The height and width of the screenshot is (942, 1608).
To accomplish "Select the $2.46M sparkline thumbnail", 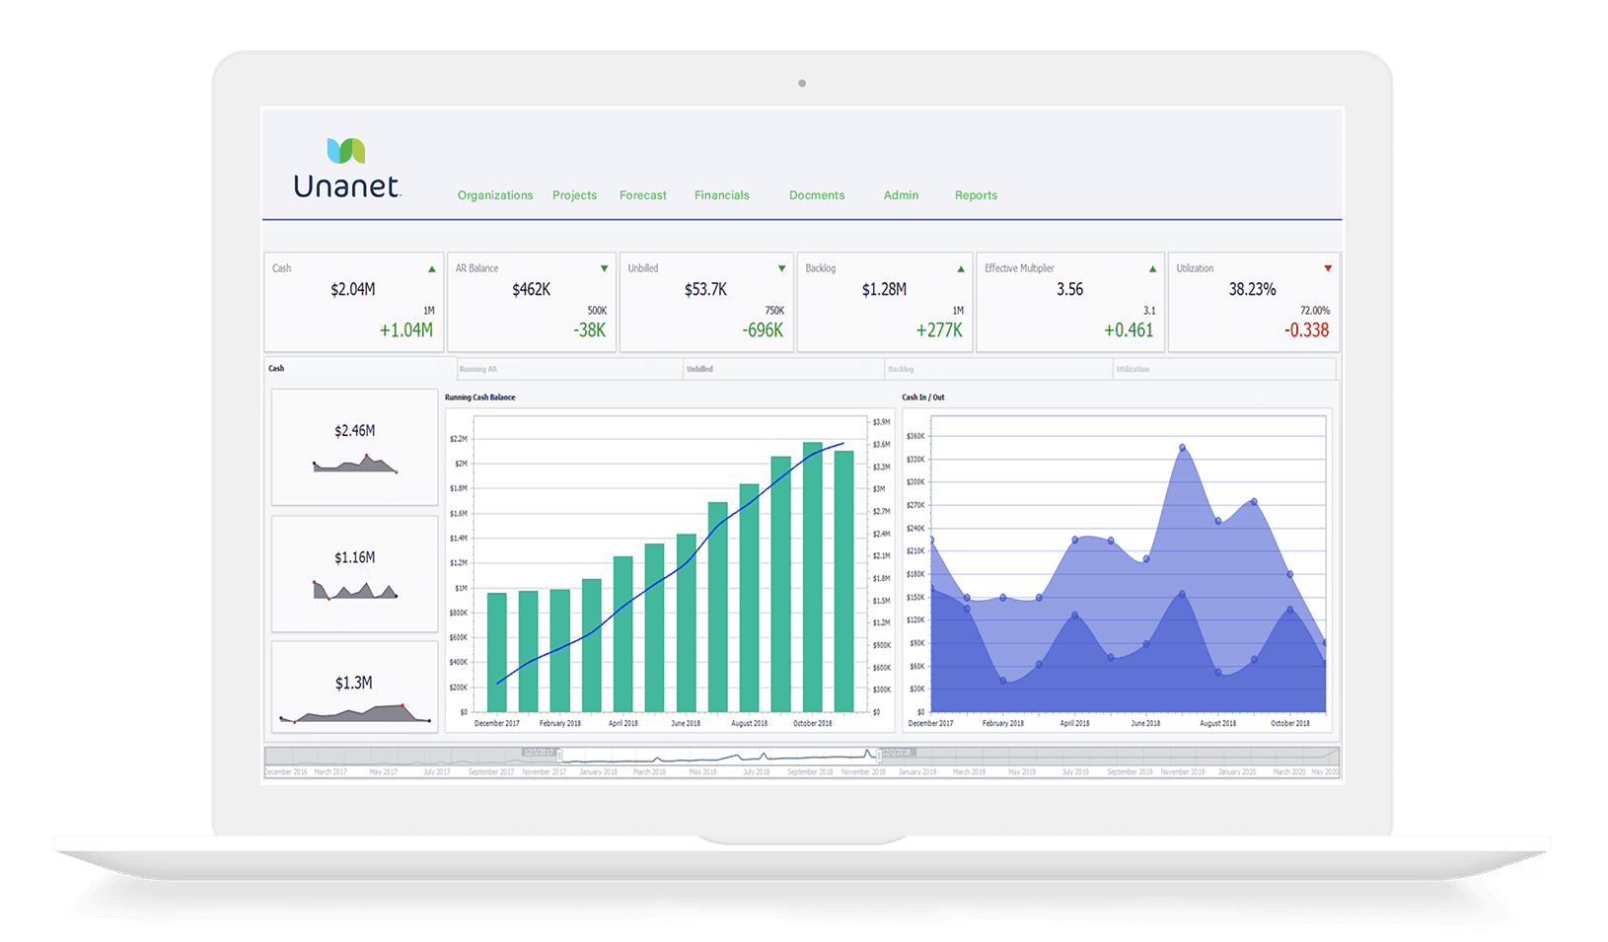I will [354, 447].
